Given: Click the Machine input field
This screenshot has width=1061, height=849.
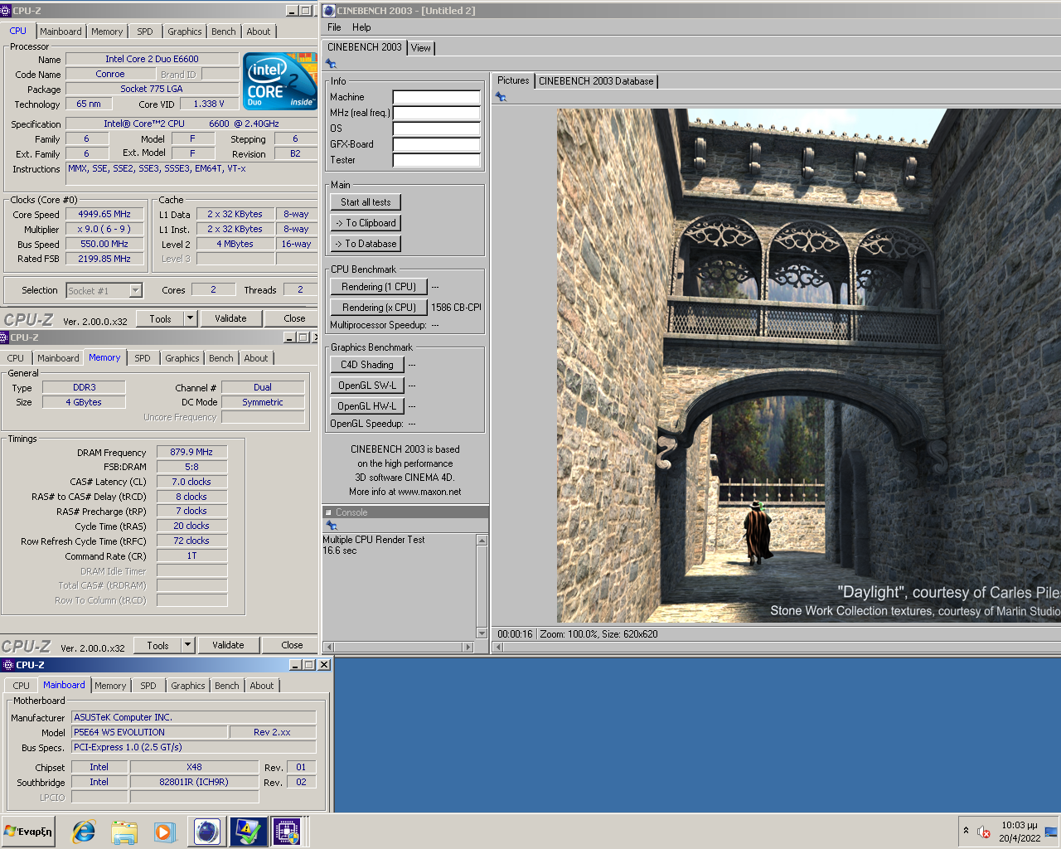Looking at the screenshot, I should [437, 97].
